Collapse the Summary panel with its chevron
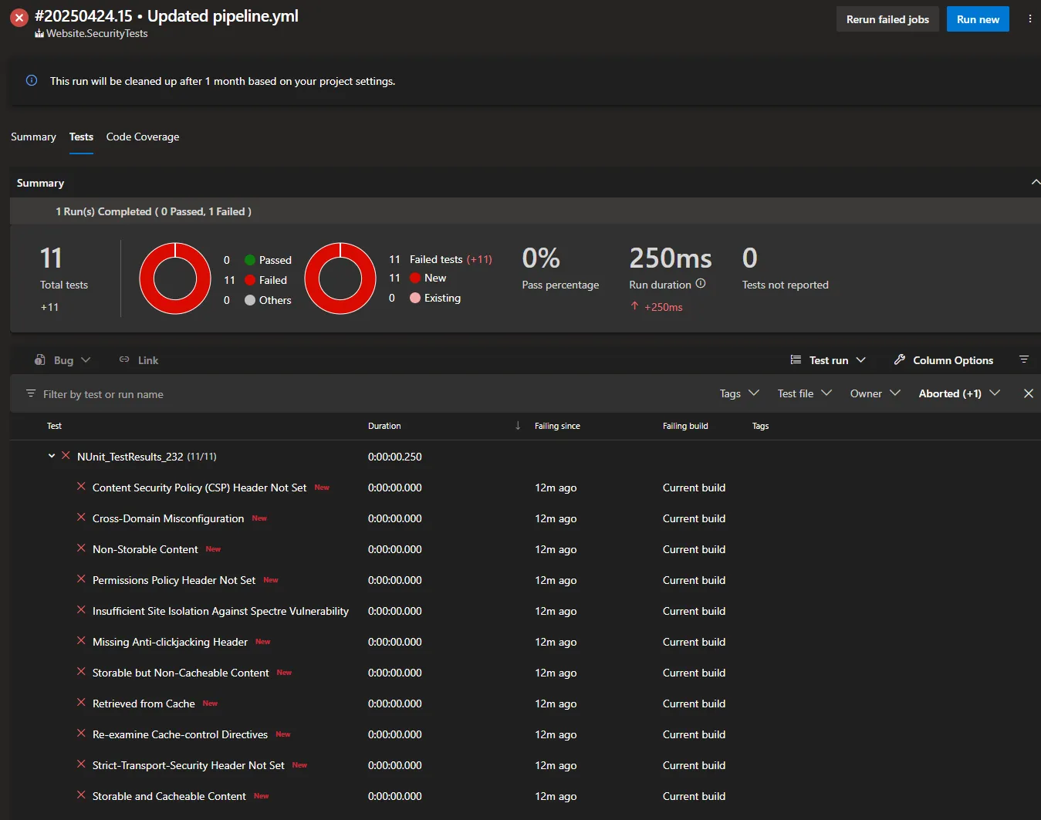 pos(1035,182)
